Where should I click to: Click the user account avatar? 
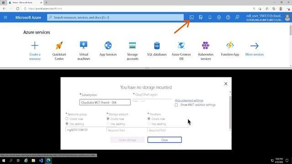tap(287, 17)
